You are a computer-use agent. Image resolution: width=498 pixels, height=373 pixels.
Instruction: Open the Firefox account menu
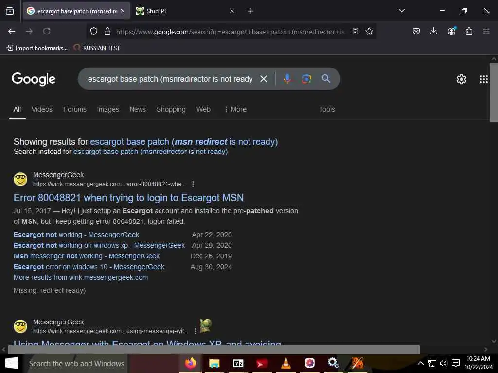[451, 31]
